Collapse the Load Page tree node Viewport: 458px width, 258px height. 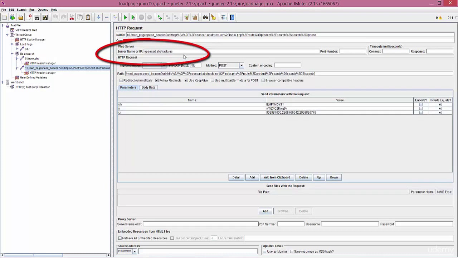(12, 44)
